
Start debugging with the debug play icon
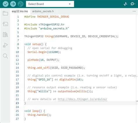[20, 4]
